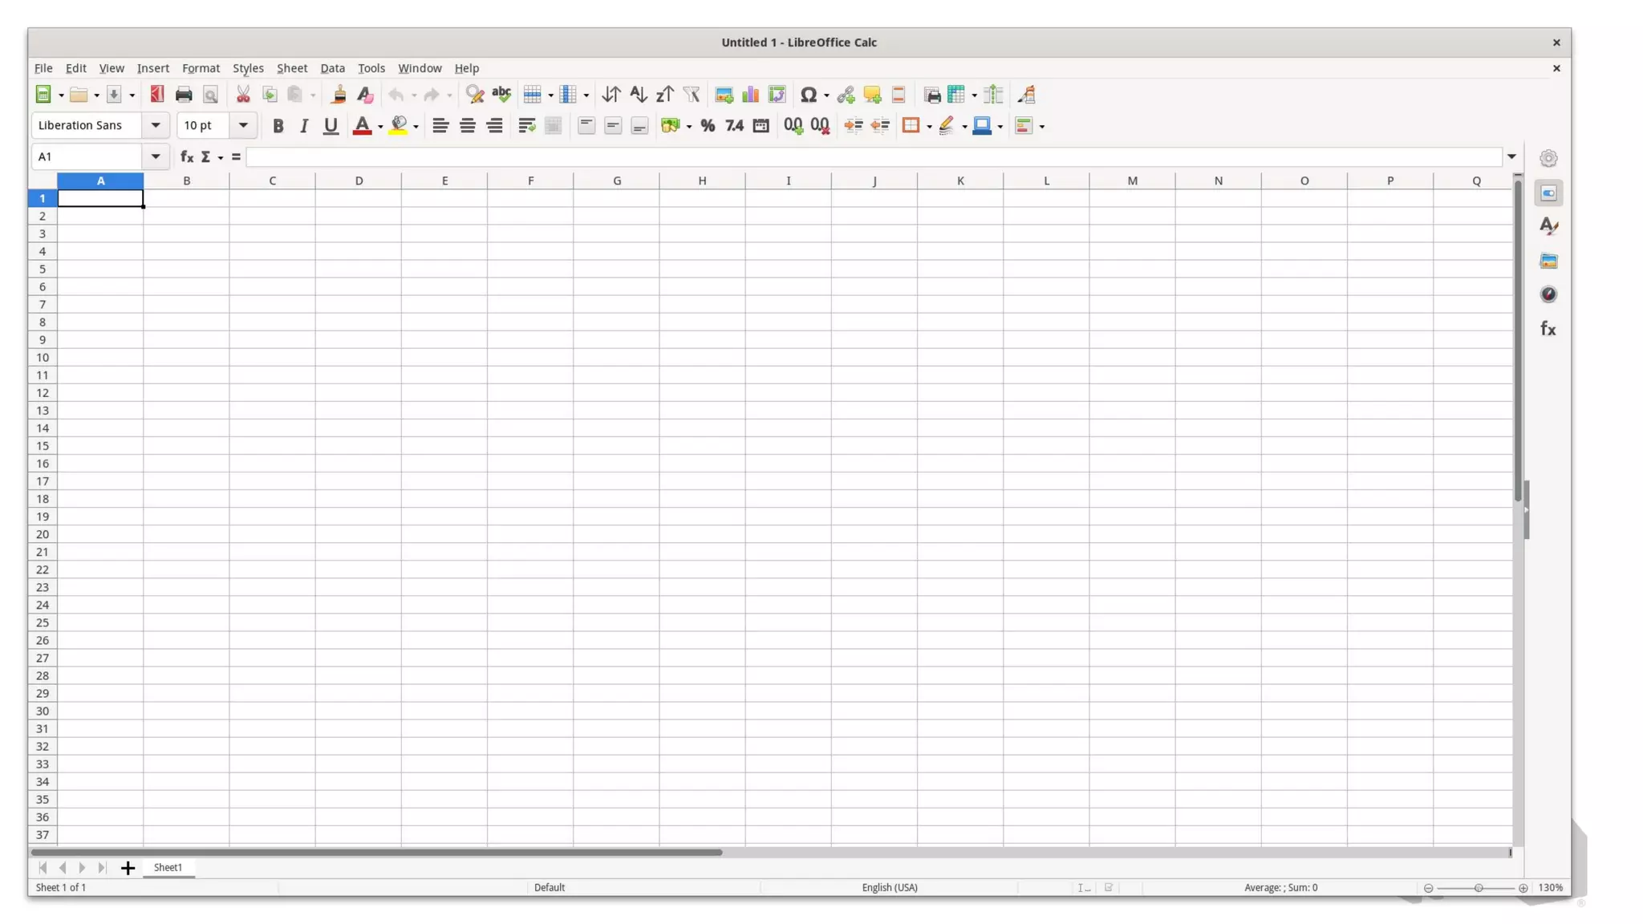Click the Export as PDF icon

(x=157, y=95)
